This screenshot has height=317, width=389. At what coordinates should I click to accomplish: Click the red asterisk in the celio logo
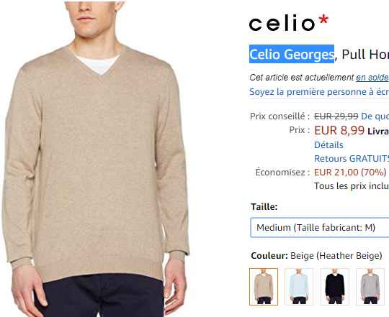323,19
